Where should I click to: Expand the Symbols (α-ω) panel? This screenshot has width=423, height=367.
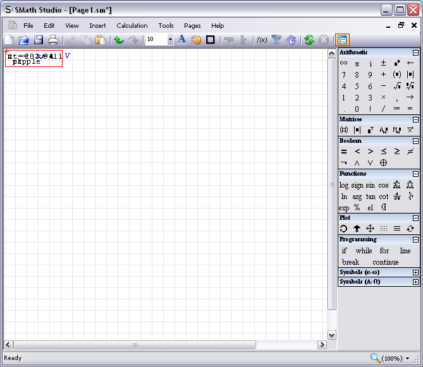point(415,273)
